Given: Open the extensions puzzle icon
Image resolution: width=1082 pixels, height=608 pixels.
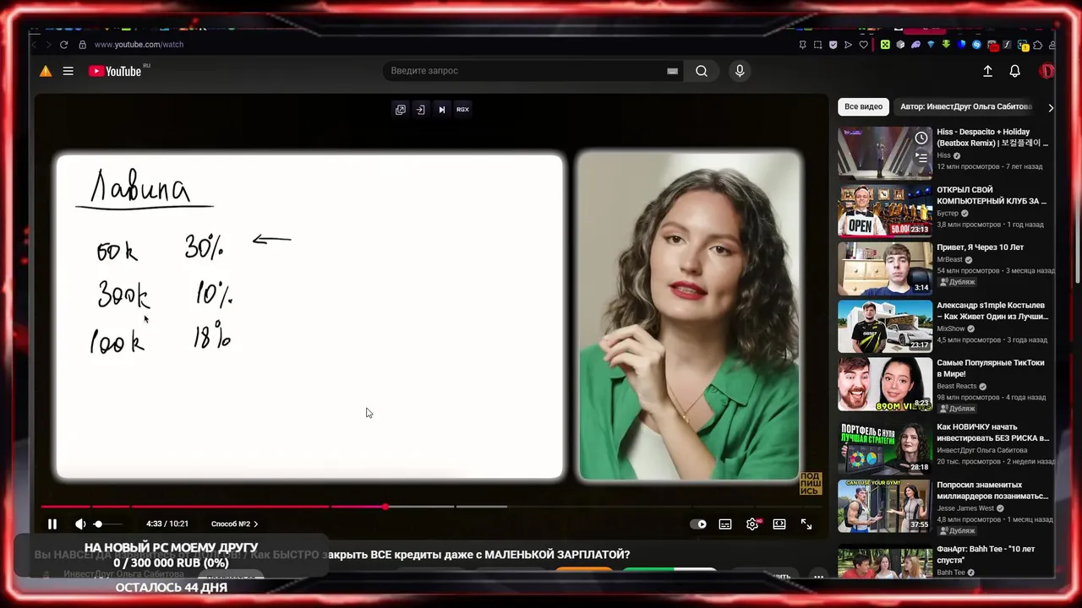Looking at the screenshot, I should pos(1037,45).
